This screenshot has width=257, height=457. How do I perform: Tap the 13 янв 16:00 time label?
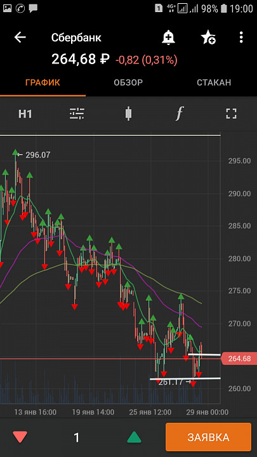[x=36, y=412]
